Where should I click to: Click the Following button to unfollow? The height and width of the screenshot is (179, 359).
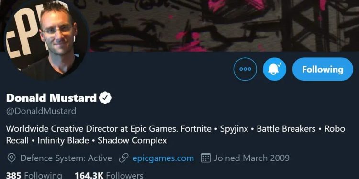coord(323,69)
